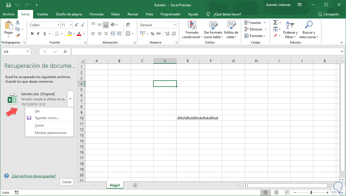Toggle bottom vertical alignment
This screenshot has height=196, width=346.
pos(106,25)
